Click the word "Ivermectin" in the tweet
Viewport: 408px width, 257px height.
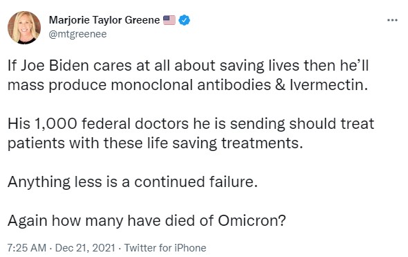click(328, 85)
